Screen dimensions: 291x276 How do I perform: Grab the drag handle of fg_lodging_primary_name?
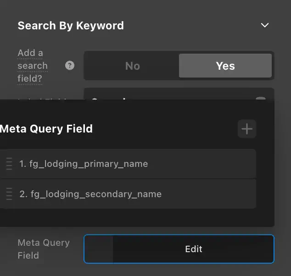[x=9, y=164]
